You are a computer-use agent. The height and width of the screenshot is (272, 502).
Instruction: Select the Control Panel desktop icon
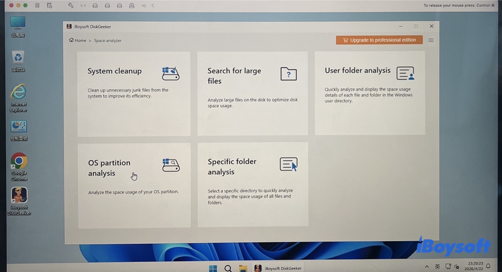point(18,131)
